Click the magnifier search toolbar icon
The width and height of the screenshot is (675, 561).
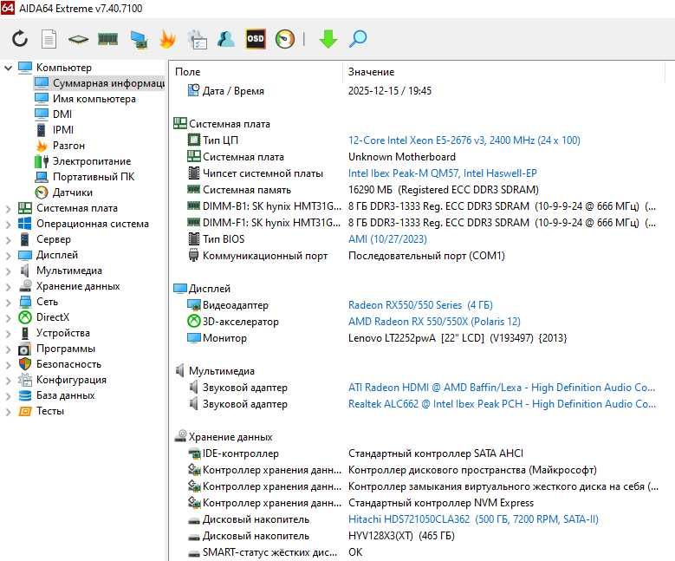click(358, 39)
